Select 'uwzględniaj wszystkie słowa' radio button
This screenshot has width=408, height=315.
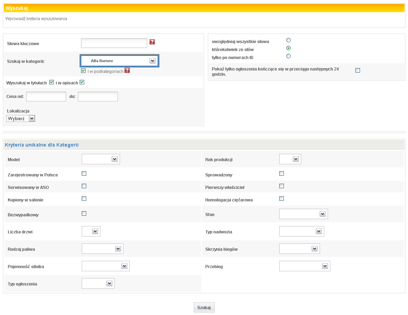(288, 40)
